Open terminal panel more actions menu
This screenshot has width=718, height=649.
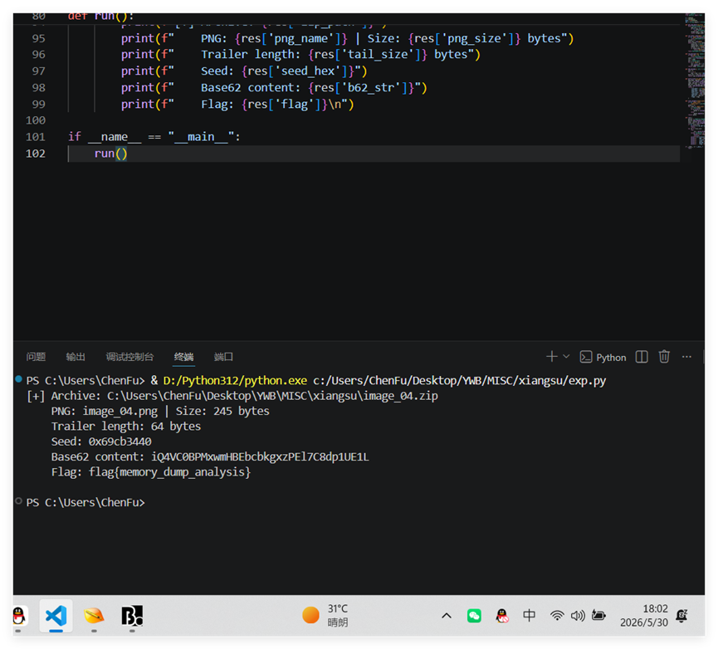tap(686, 357)
